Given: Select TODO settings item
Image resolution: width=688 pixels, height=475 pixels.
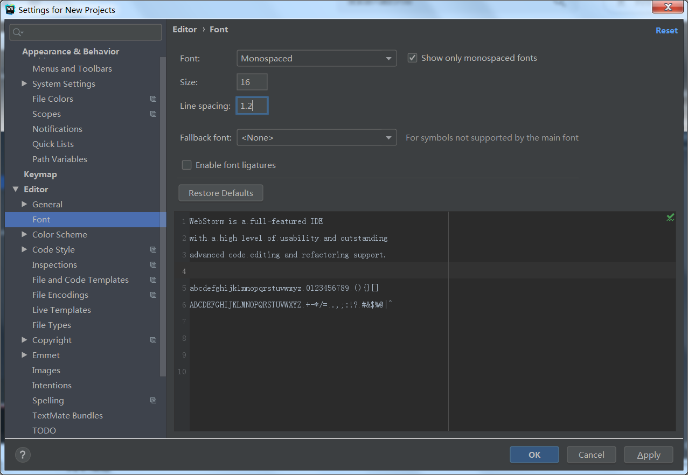Looking at the screenshot, I should coord(44,430).
